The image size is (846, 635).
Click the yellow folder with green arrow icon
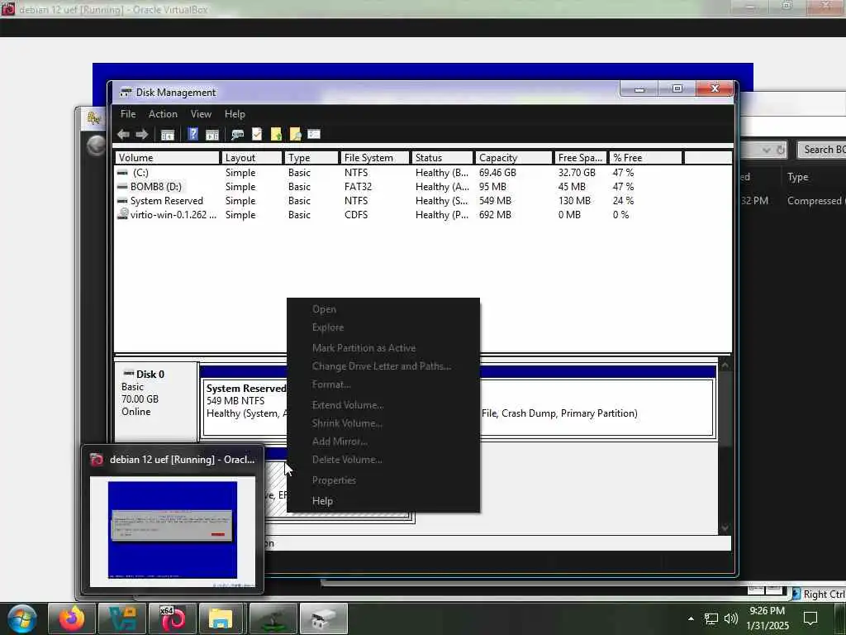(276, 134)
